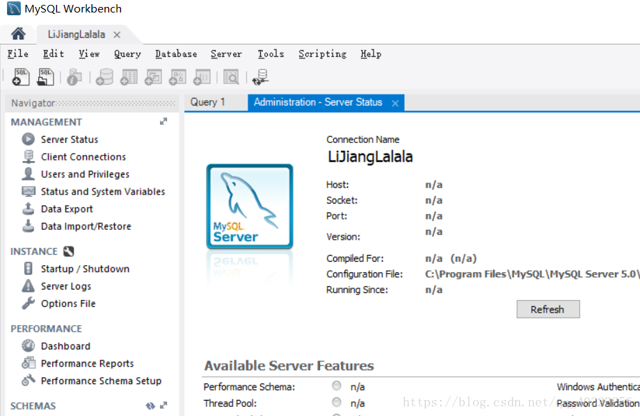Click the Configuration File path text
This screenshot has height=416, width=640.
pyautogui.click(x=532, y=274)
